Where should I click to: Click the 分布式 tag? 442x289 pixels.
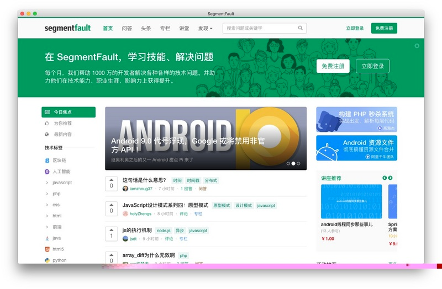point(211,180)
